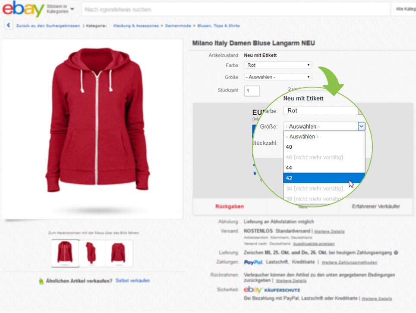
Task: Click the back arrow beside the breadcrumb
Action: coord(9,25)
